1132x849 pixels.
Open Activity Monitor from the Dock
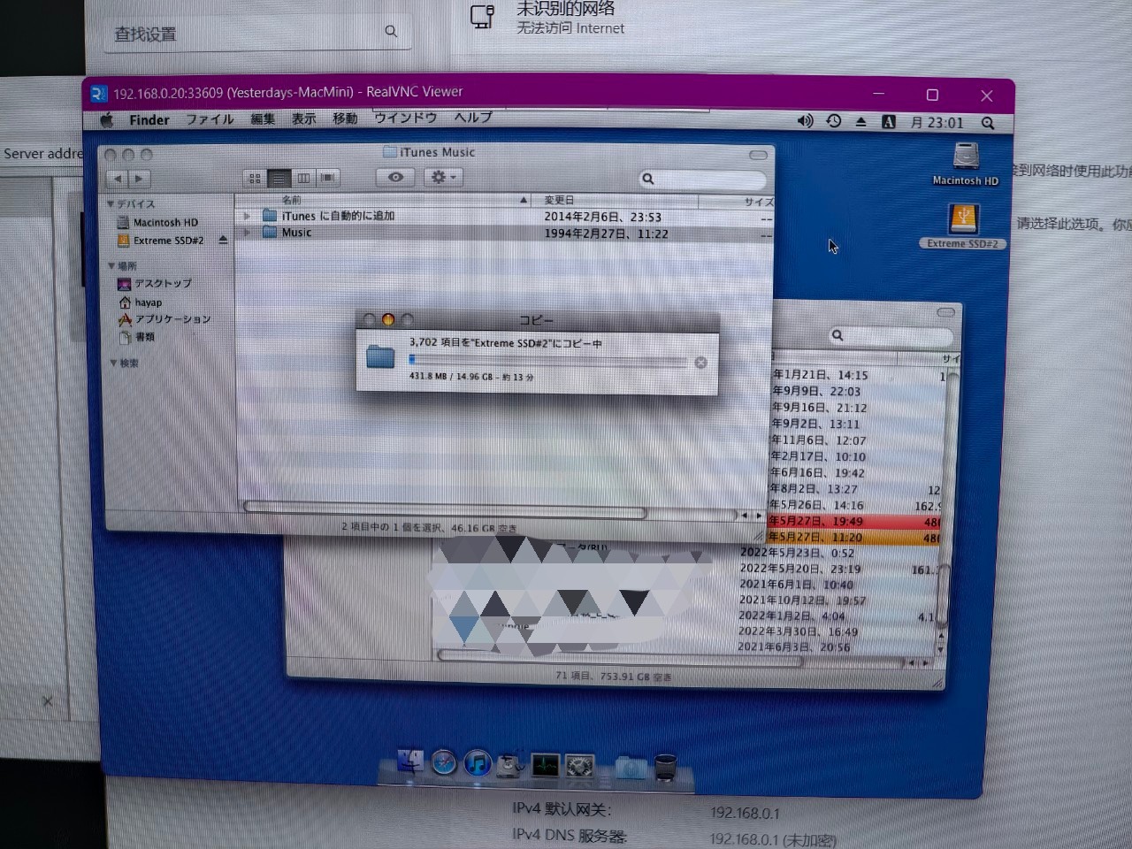point(545,764)
